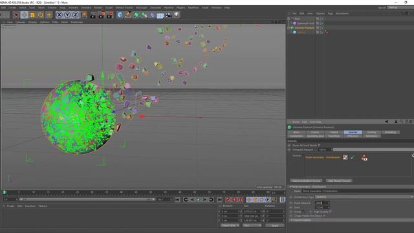Toggle Autokeying red button
414x233 pixels.
tap(234, 200)
